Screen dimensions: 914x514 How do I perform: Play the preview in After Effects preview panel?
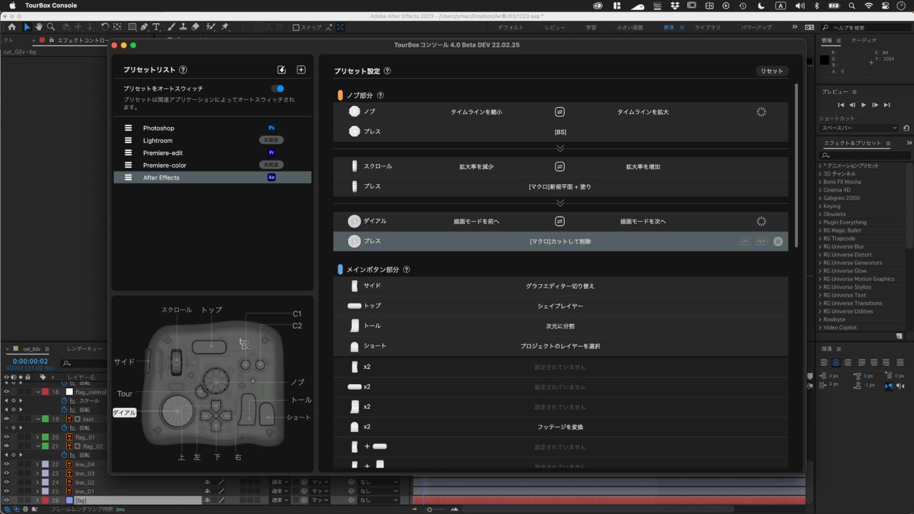864,105
